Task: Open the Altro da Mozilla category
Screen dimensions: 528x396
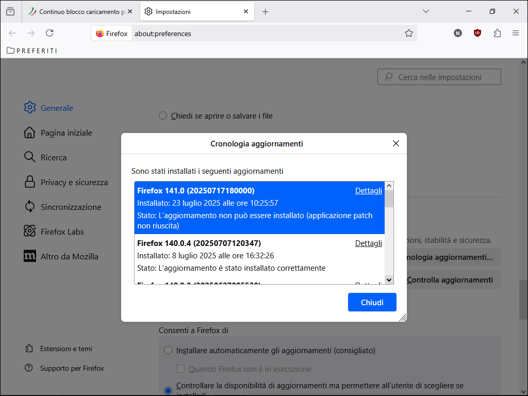Action: tap(61, 256)
